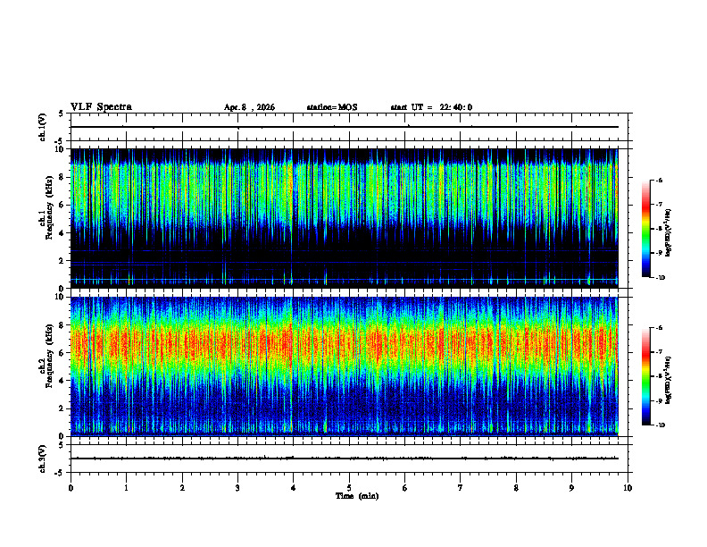The height and width of the screenshot is (547, 707).
Task: Select the ch.2 colorbar "log(PSD)" label
Action: coord(669,380)
